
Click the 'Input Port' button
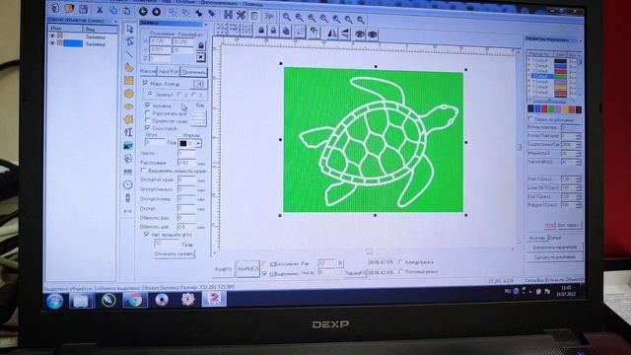[169, 72]
